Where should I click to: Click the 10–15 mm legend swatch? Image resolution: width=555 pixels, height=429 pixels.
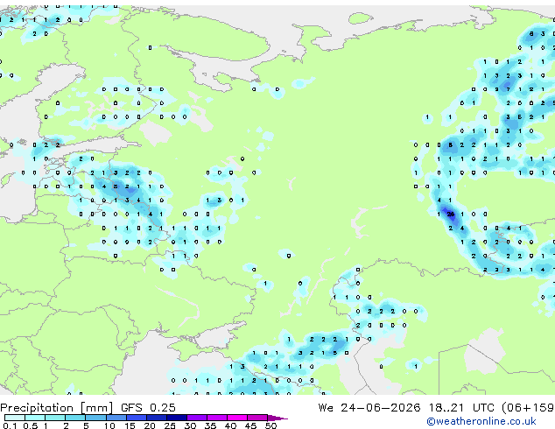[x=116, y=418]
